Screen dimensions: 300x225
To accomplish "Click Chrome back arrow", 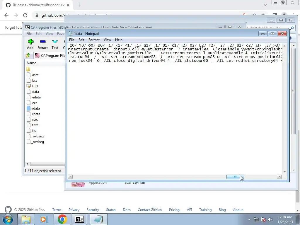I will tap(6, 15).
